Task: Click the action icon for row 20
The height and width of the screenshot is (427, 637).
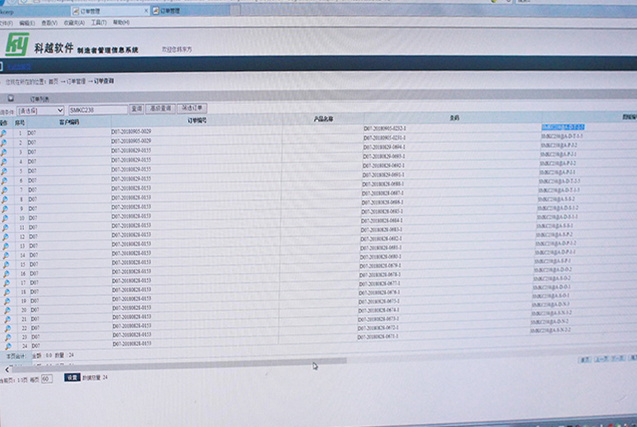Action: [x=4, y=310]
